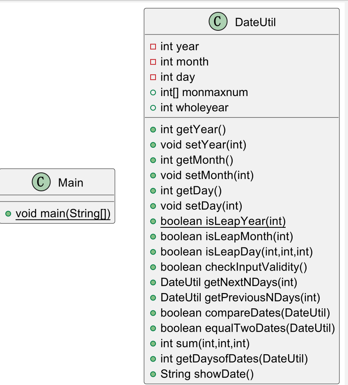
Task: Click the underlined isLeapYear(int) method
Action: click(x=223, y=222)
